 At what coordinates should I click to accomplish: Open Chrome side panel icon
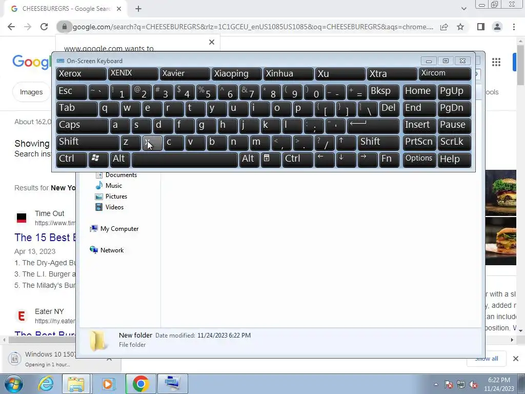click(x=481, y=27)
